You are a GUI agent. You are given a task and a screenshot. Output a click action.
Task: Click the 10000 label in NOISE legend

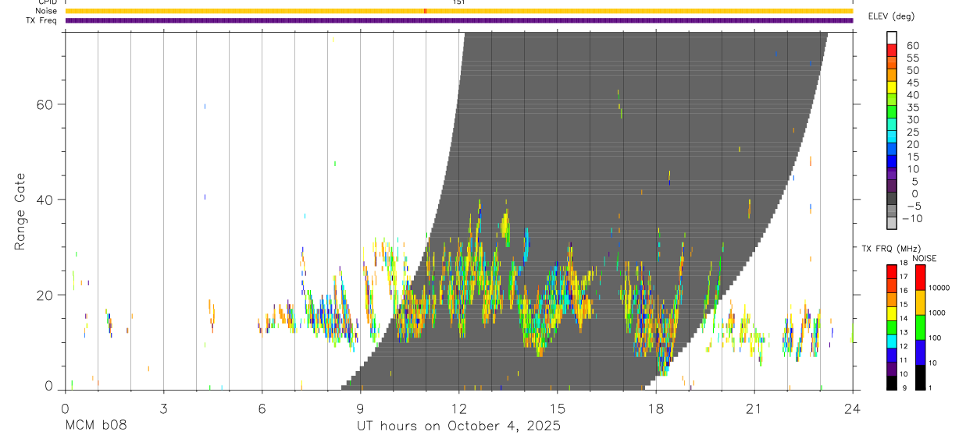(x=939, y=288)
